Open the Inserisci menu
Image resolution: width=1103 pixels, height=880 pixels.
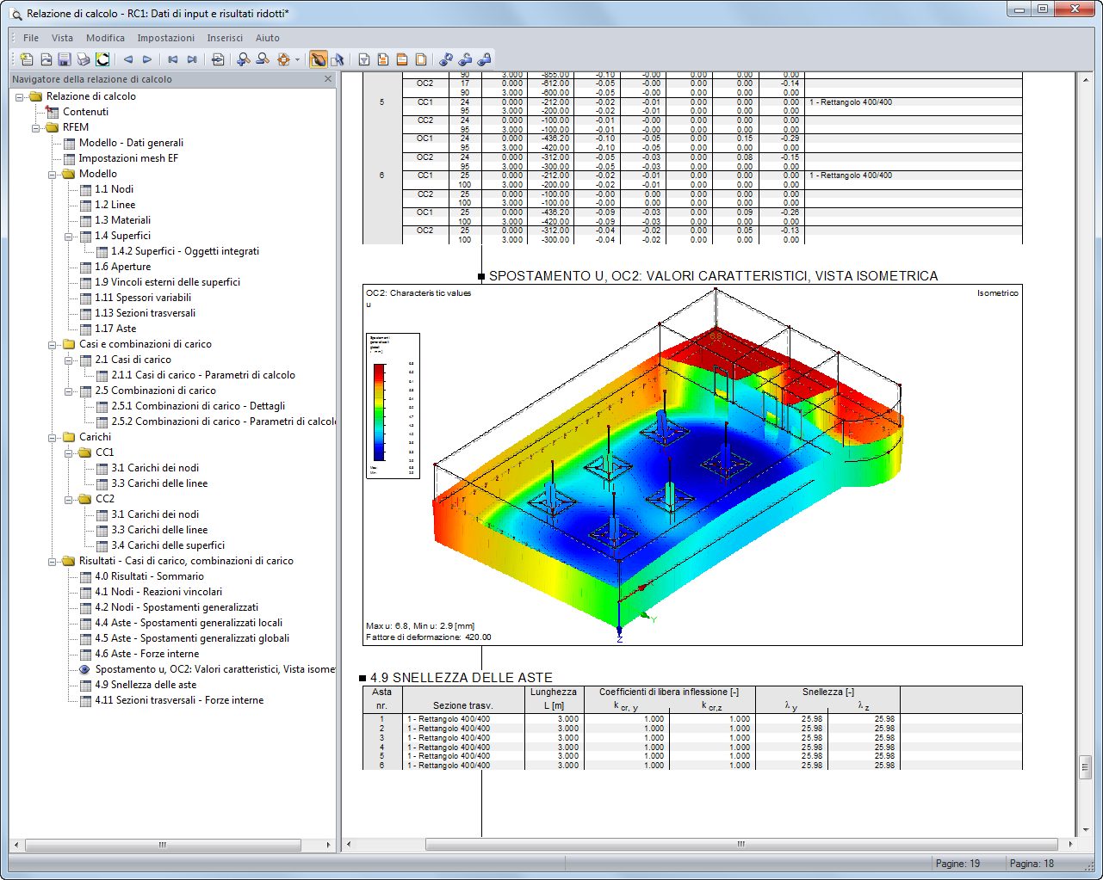(225, 38)
